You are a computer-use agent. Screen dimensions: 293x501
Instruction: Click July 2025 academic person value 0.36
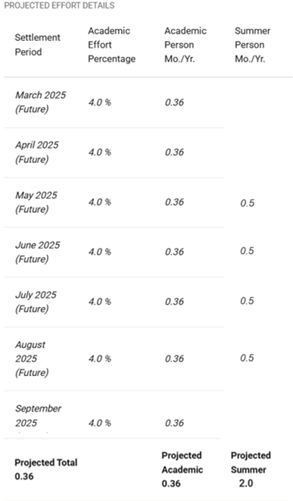174,302
